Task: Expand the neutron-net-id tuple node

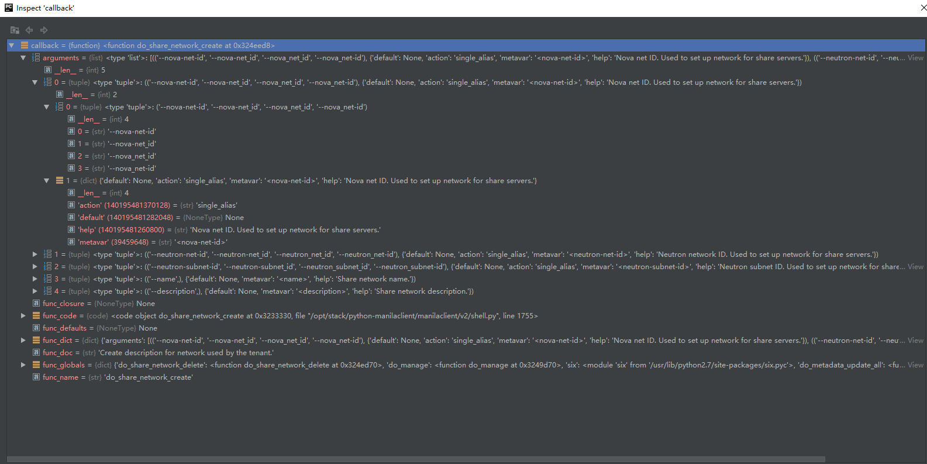Action: pos(35,254)
